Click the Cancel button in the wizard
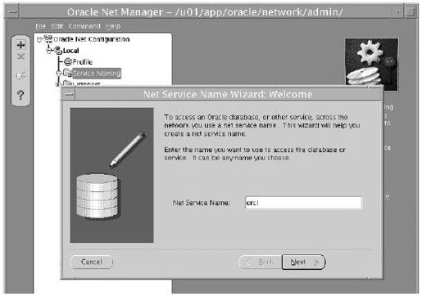The height and width of the screenshot is (296, 422). pyautogui.click(x=92, y=262)
